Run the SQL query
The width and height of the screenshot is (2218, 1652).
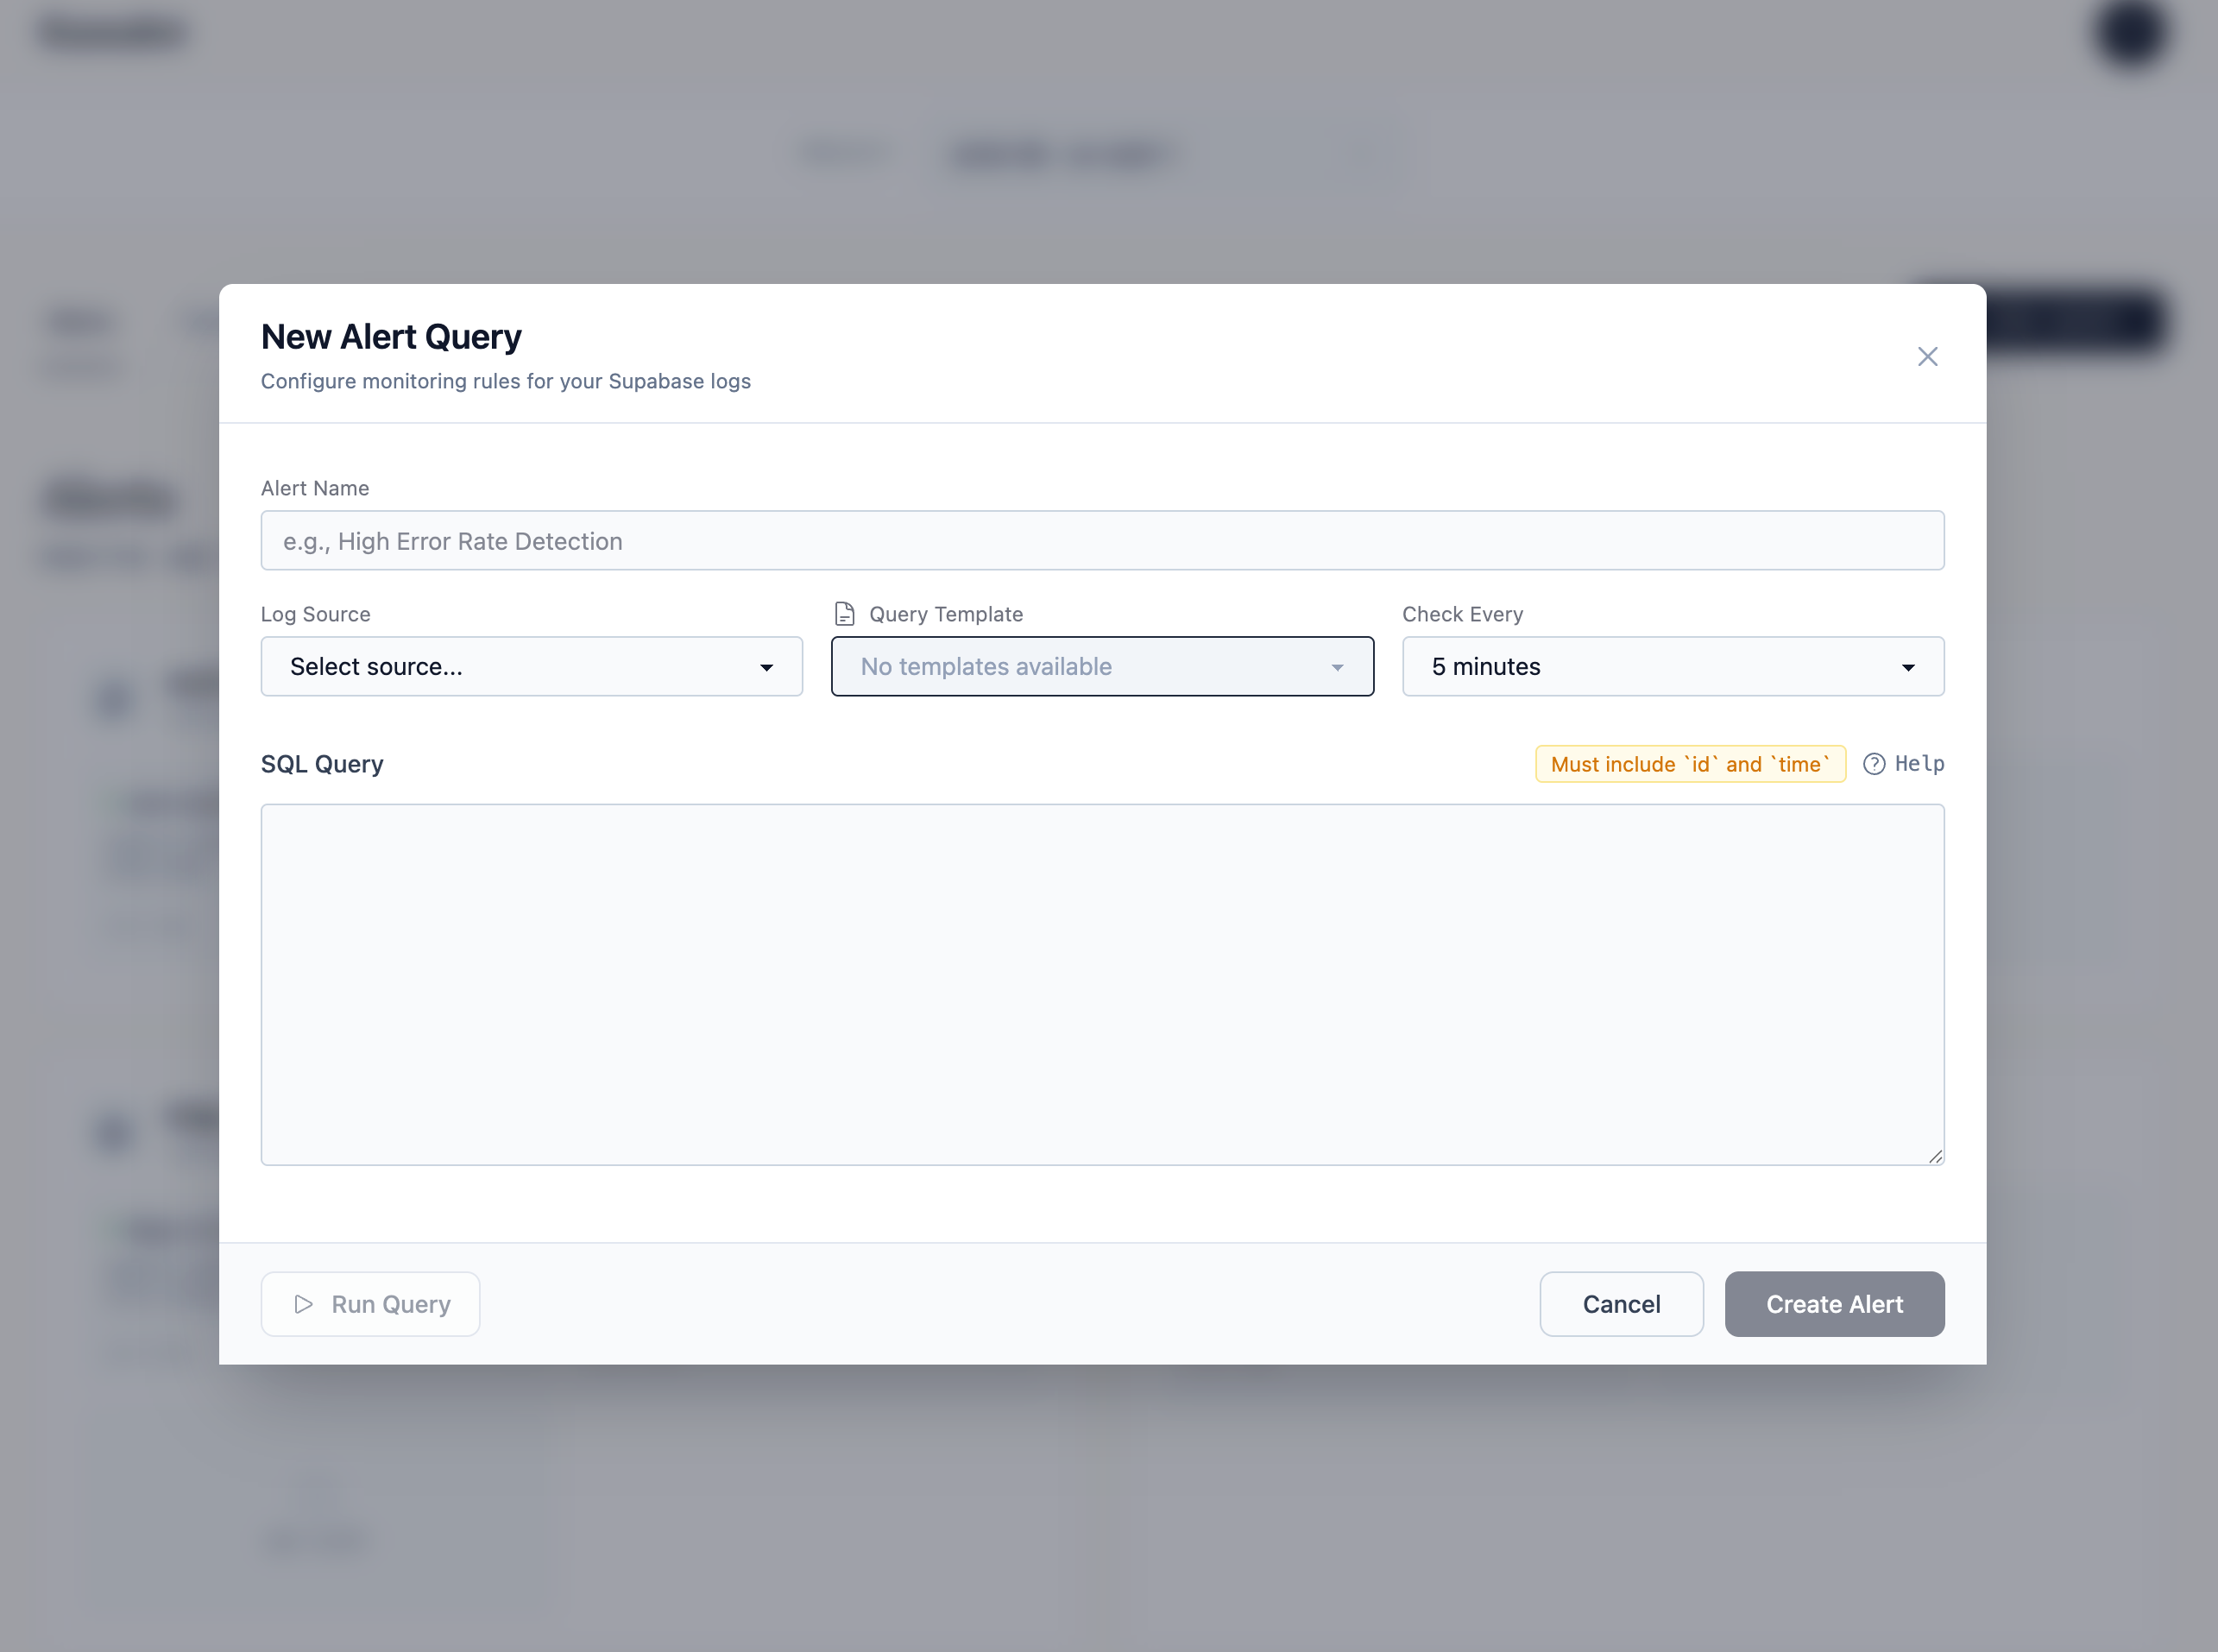point(370,1304)
